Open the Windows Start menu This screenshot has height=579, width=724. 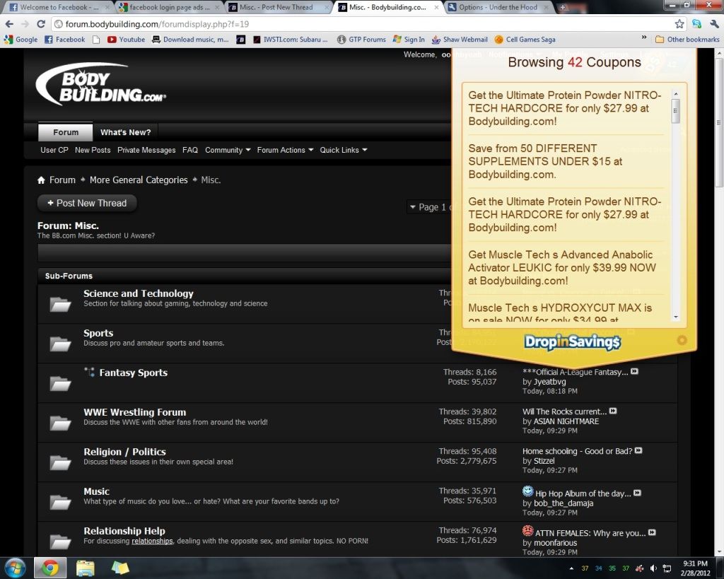(x=16, y=568)
